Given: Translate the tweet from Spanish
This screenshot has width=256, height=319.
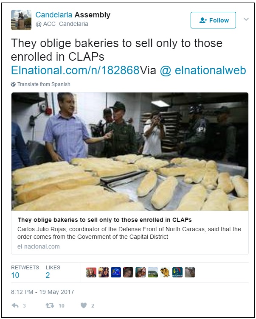Looking at the screenshot, I should point(44,84).
